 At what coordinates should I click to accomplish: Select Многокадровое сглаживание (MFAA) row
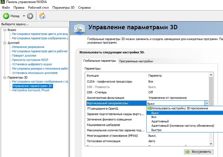point(147,136)
